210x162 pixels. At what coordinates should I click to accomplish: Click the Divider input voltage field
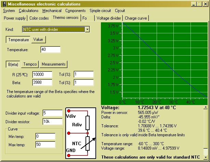pyautogui.click(x=53, y=113)
